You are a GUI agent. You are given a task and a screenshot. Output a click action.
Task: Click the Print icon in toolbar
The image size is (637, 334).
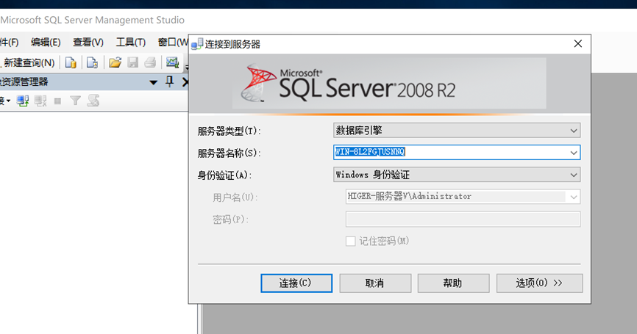[150, 62]
